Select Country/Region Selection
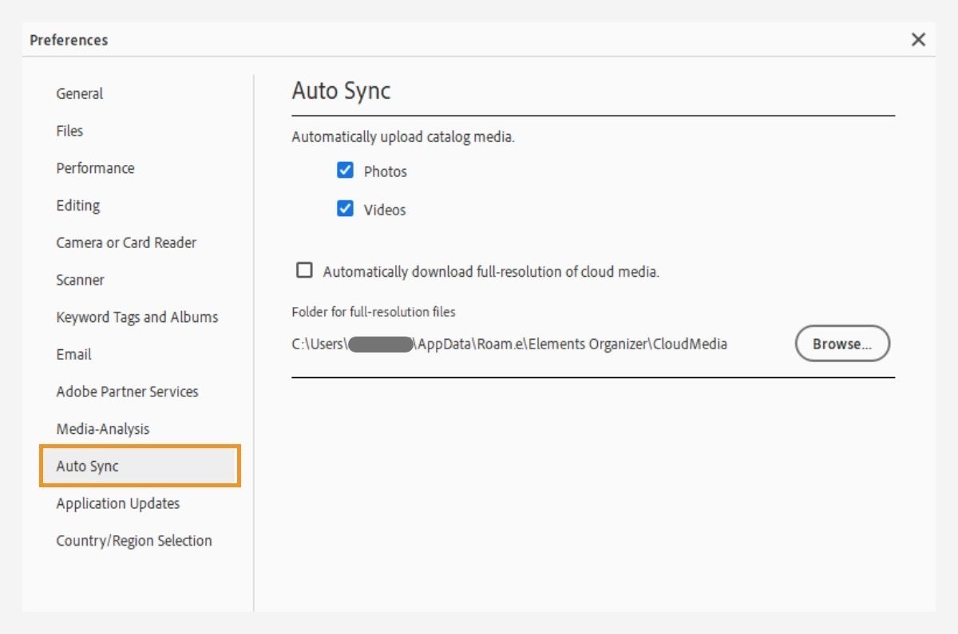 [133, 541]
